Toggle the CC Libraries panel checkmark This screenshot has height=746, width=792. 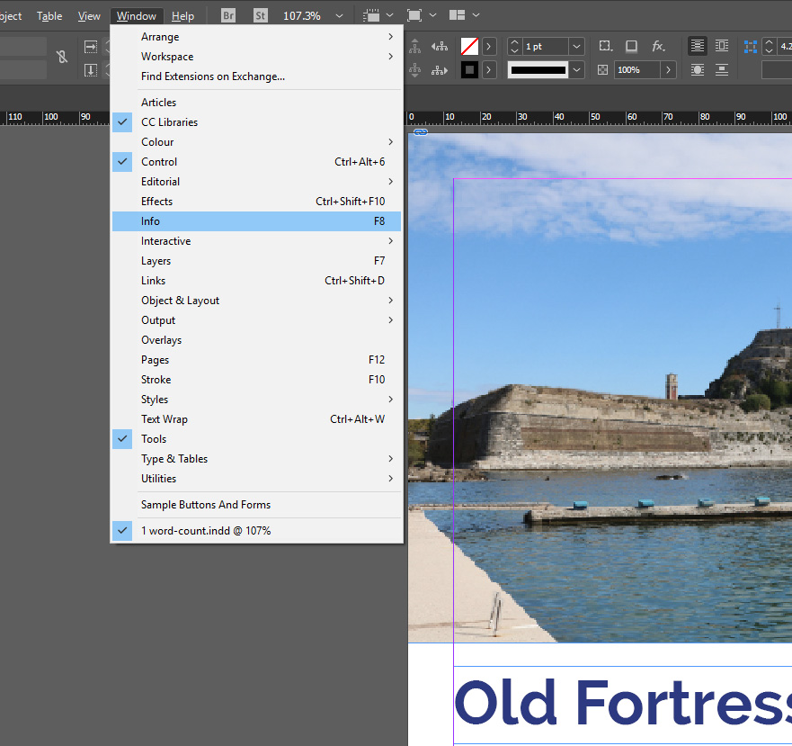point(122,121)
